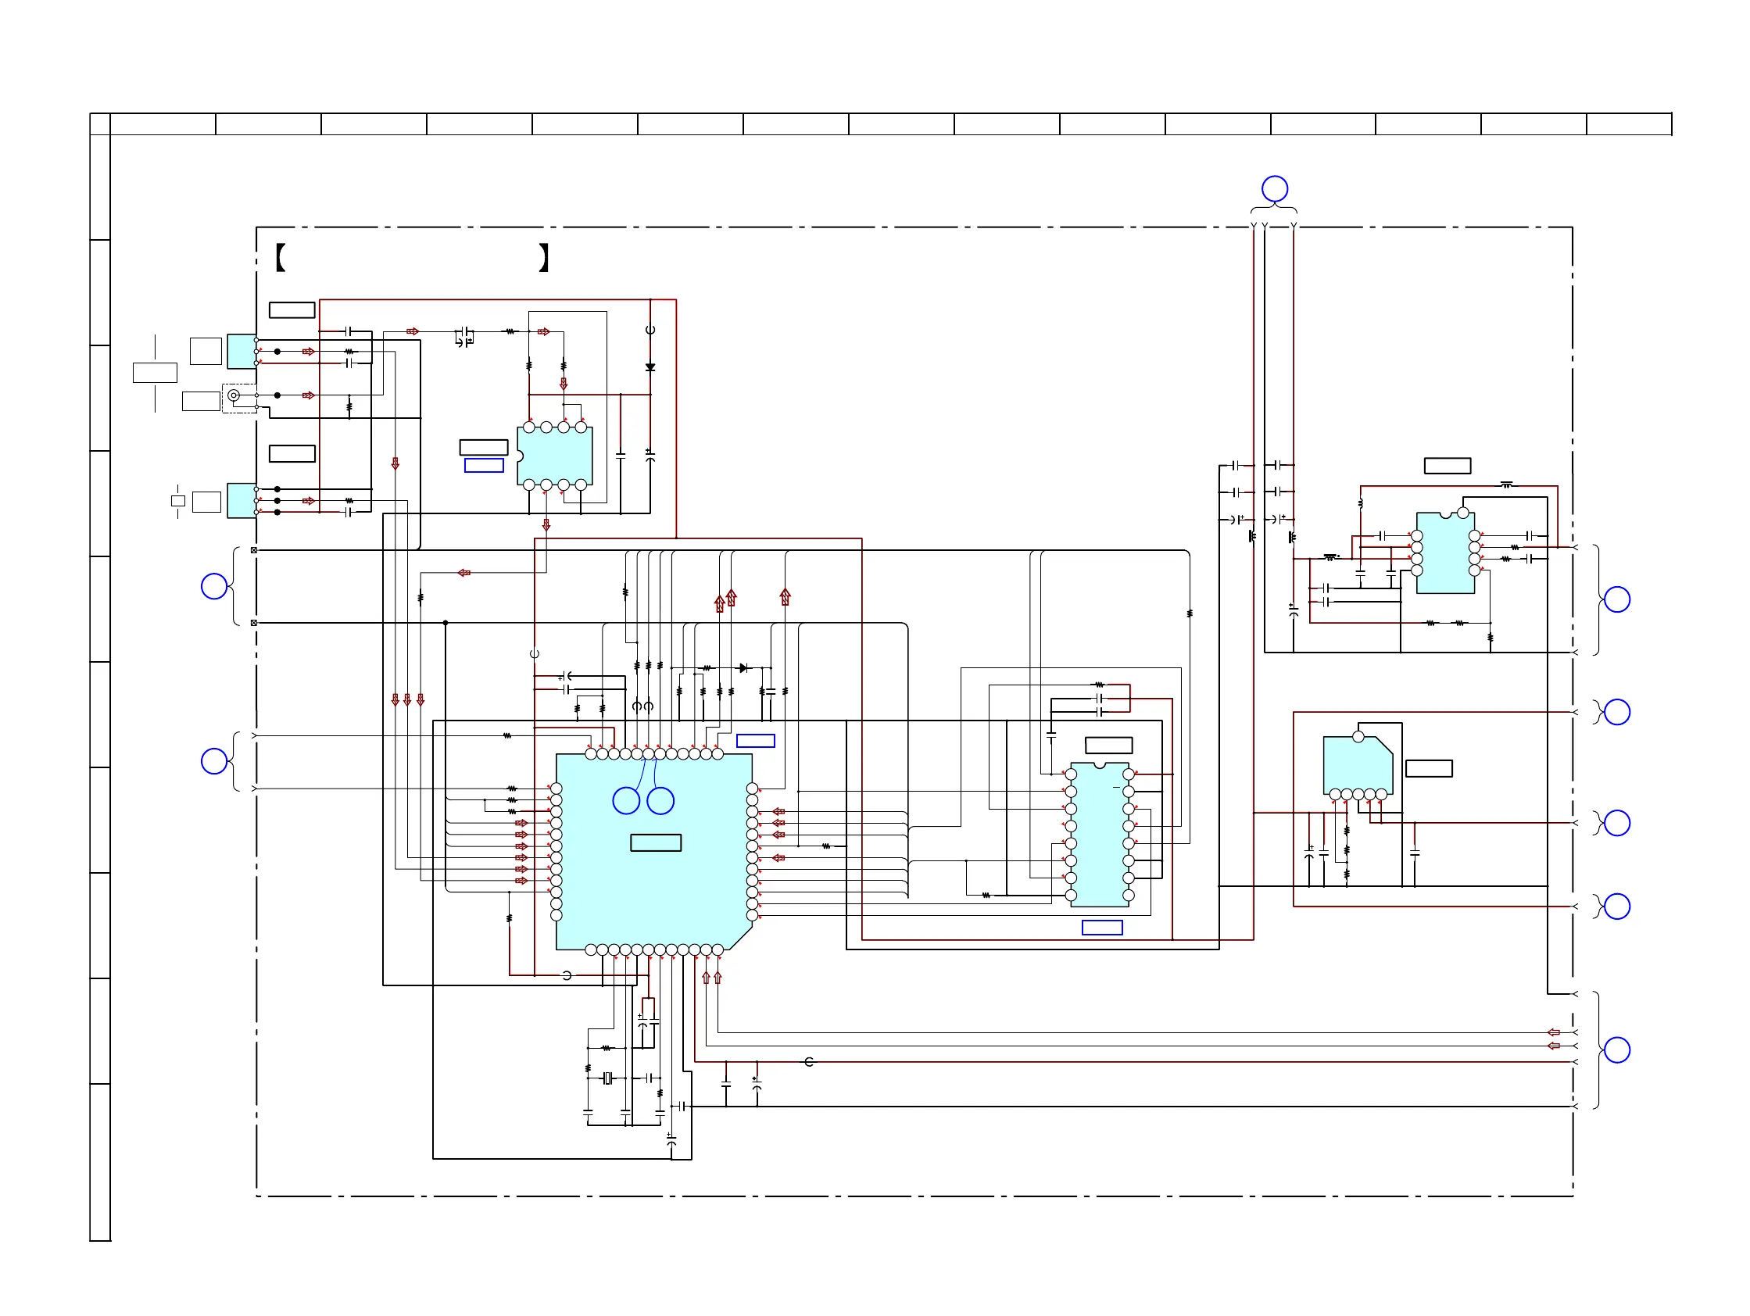Click the left blue circle inside the large IC

626,801
